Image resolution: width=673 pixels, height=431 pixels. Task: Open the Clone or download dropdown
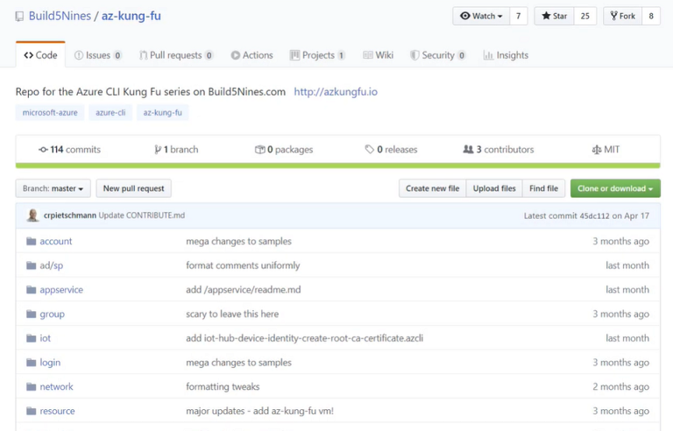(615, 188)
